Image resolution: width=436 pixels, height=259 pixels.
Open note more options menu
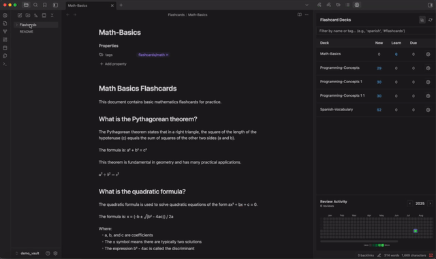[x=307, y=14]
